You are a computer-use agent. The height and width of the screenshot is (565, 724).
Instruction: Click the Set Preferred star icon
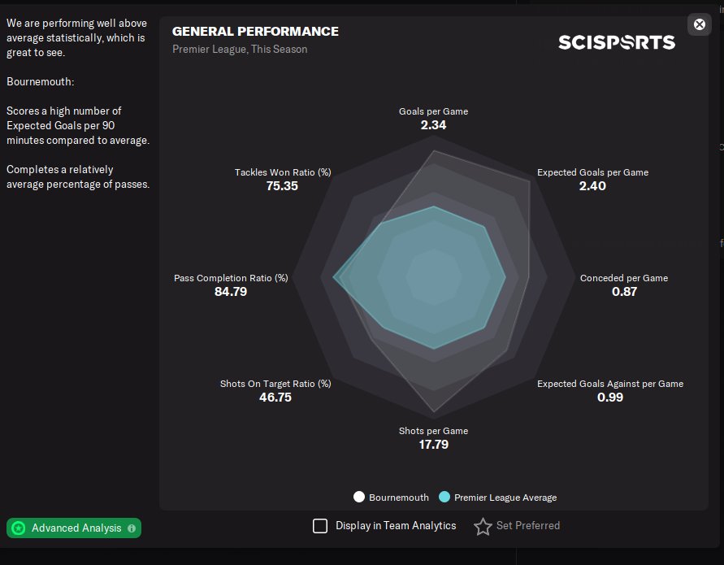(x=483, y=527)
